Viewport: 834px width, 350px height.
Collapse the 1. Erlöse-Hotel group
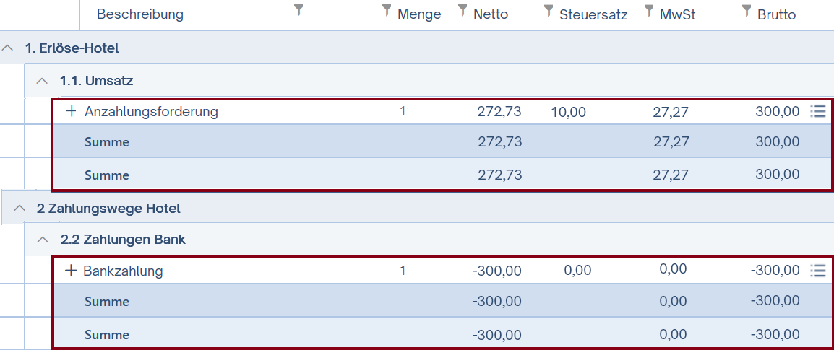(8, 48)
